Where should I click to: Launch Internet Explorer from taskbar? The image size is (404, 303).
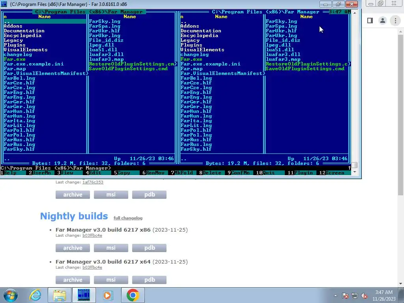pos(35,295)
